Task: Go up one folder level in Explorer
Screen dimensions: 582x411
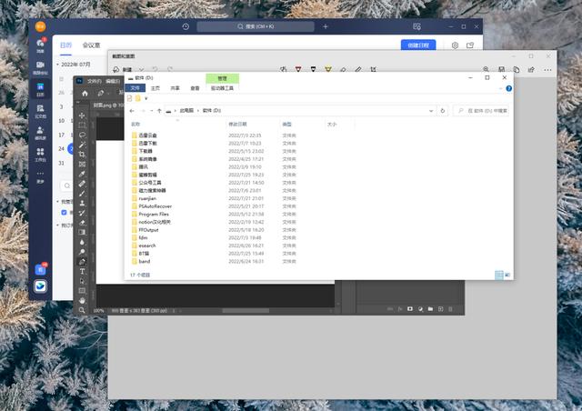Action: [x=160, y=111]
